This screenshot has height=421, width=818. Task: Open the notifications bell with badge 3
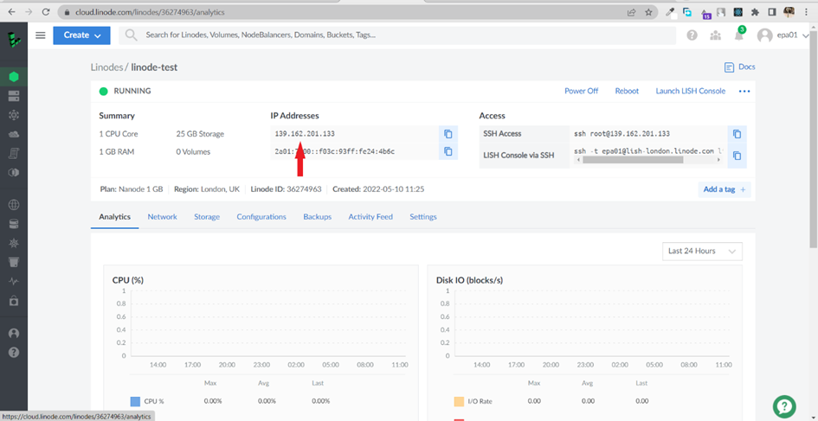[x=738, y=35]
